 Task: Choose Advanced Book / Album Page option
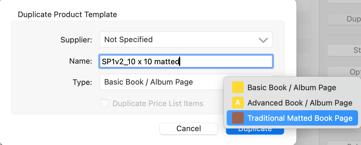[300, 103]
